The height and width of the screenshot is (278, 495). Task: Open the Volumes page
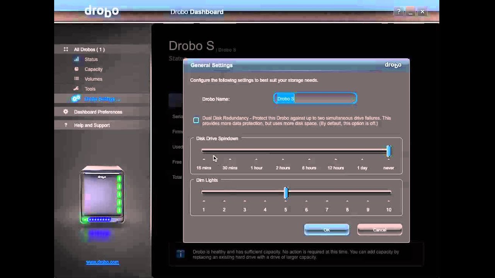coord(94,79)
